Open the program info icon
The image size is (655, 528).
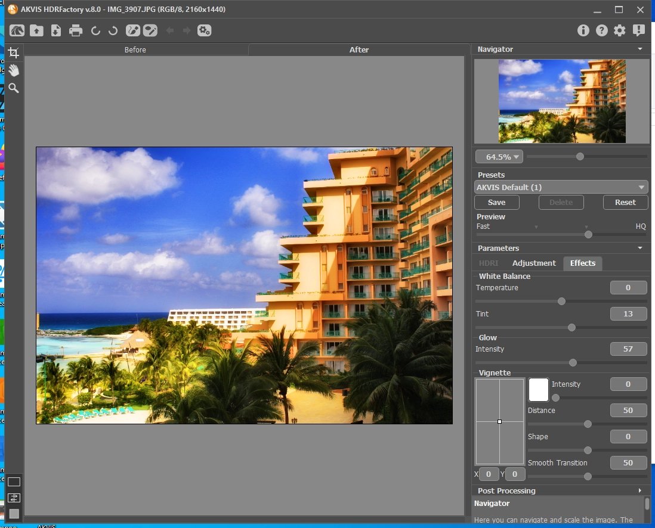(x=583, y=30)
